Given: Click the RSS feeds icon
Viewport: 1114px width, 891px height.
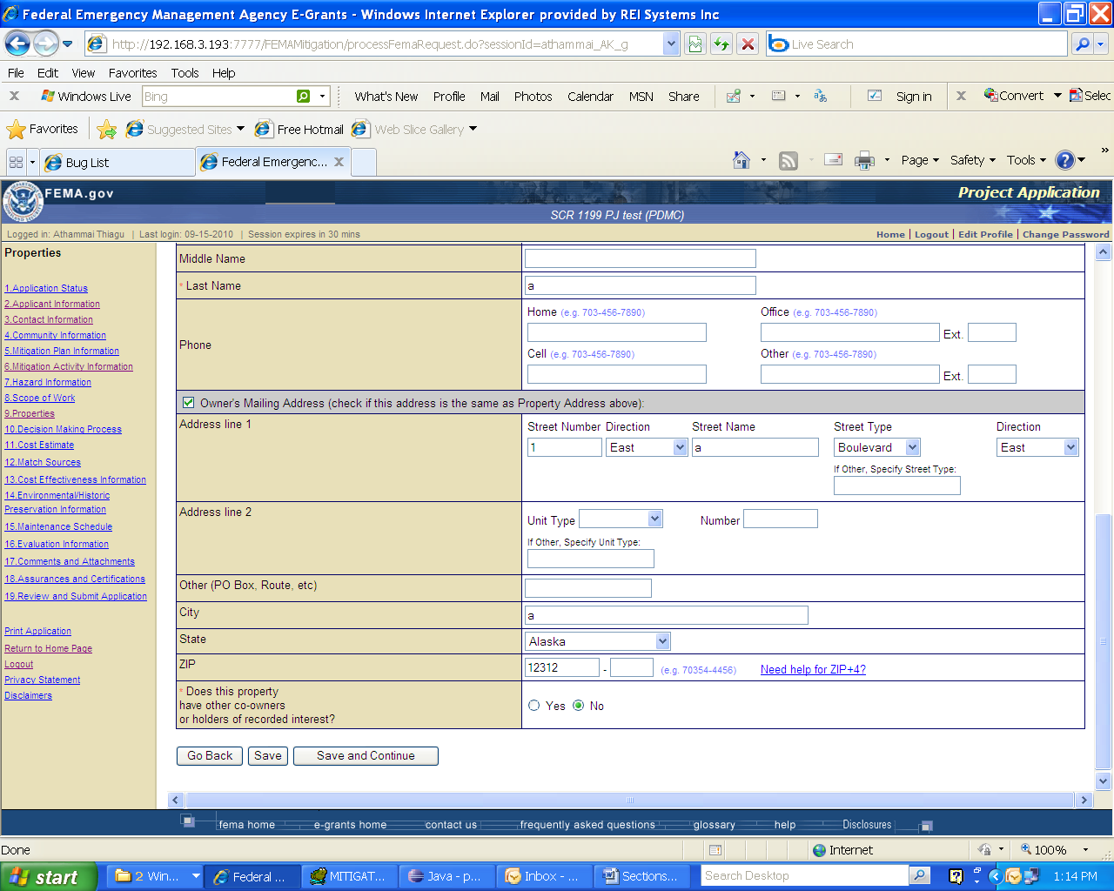Looking at the screenshot, I should click(788, 160).
